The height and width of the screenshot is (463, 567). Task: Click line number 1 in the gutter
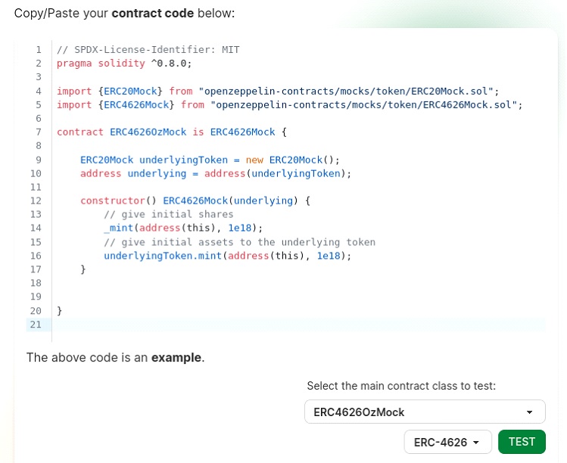click(39, 49)
